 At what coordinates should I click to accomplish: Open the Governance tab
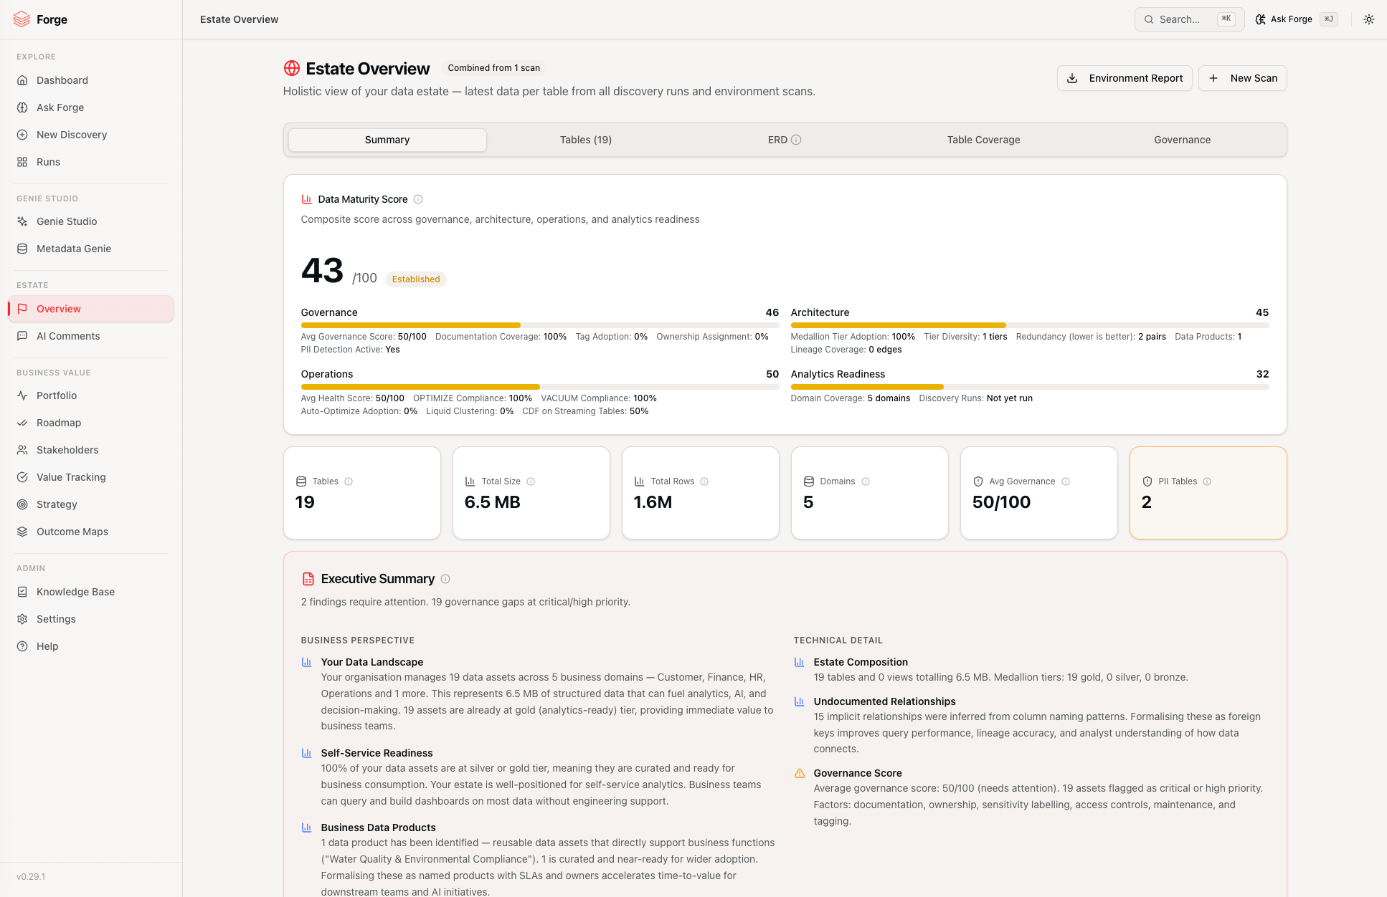pyautogui.click(x=1182, y=140)
